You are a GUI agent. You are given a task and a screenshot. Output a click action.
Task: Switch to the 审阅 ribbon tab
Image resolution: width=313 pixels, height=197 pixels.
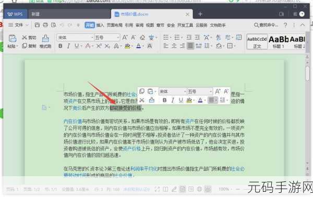point(139,25)
